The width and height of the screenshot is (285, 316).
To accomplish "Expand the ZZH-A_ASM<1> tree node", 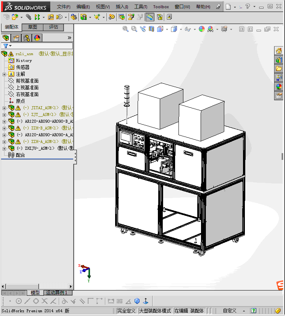I will pos(4,142).
